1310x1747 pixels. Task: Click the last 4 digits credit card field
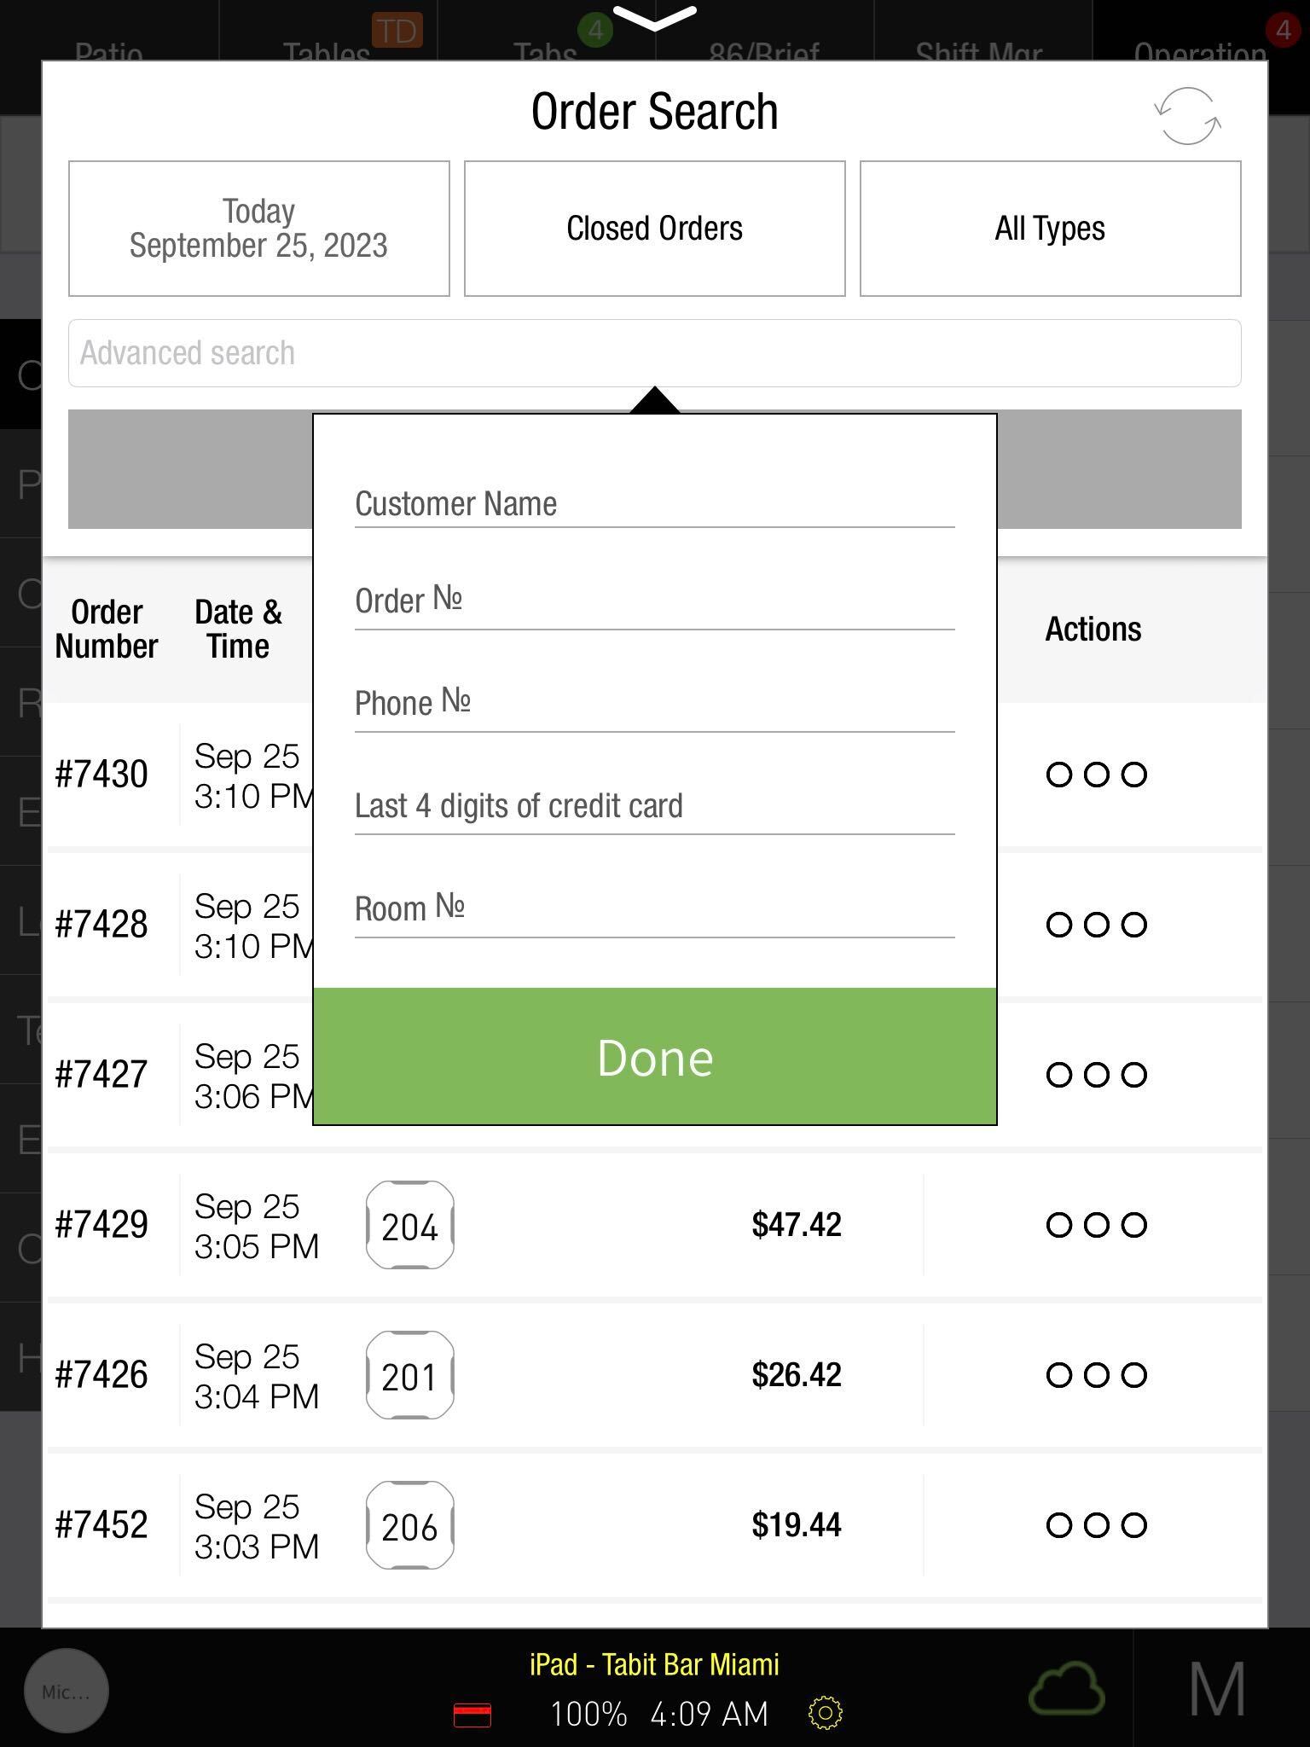click(655, 807)
